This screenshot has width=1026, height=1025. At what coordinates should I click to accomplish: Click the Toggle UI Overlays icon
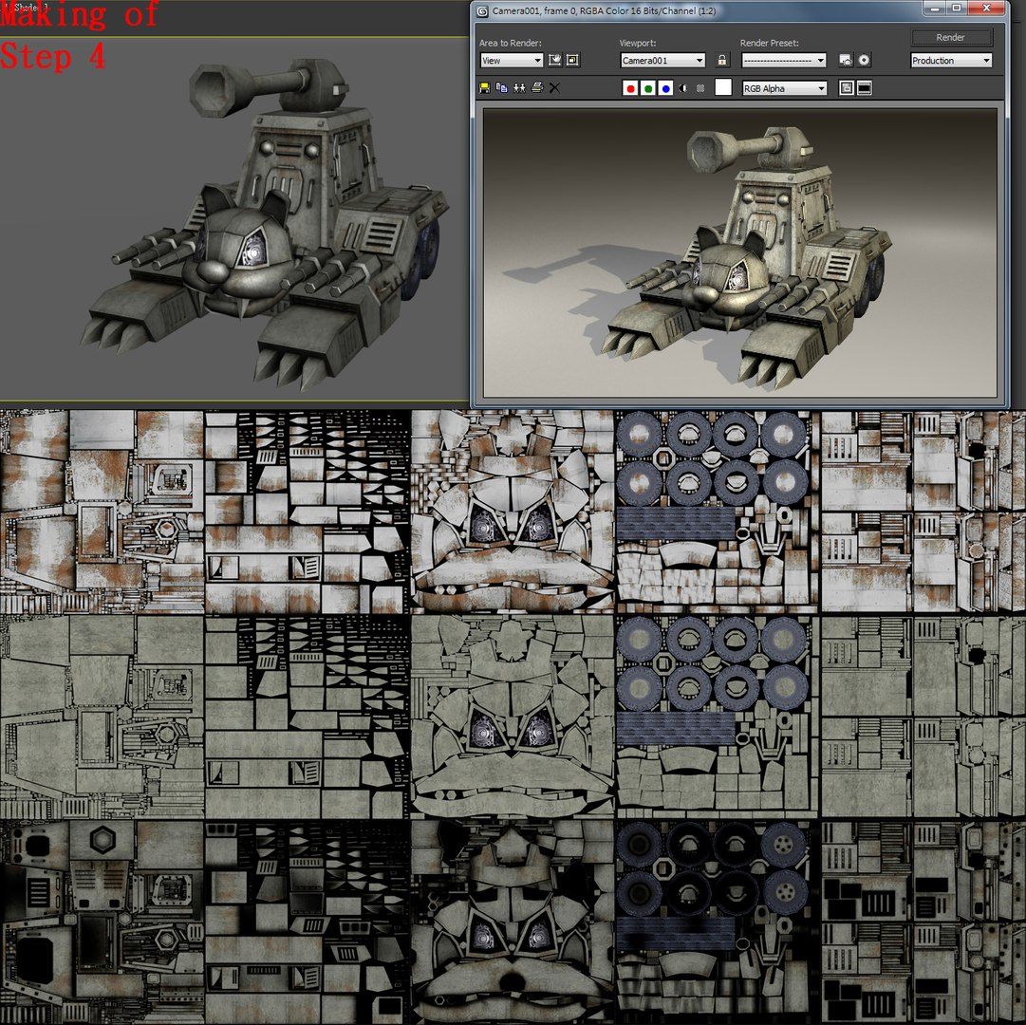point(846,88)
